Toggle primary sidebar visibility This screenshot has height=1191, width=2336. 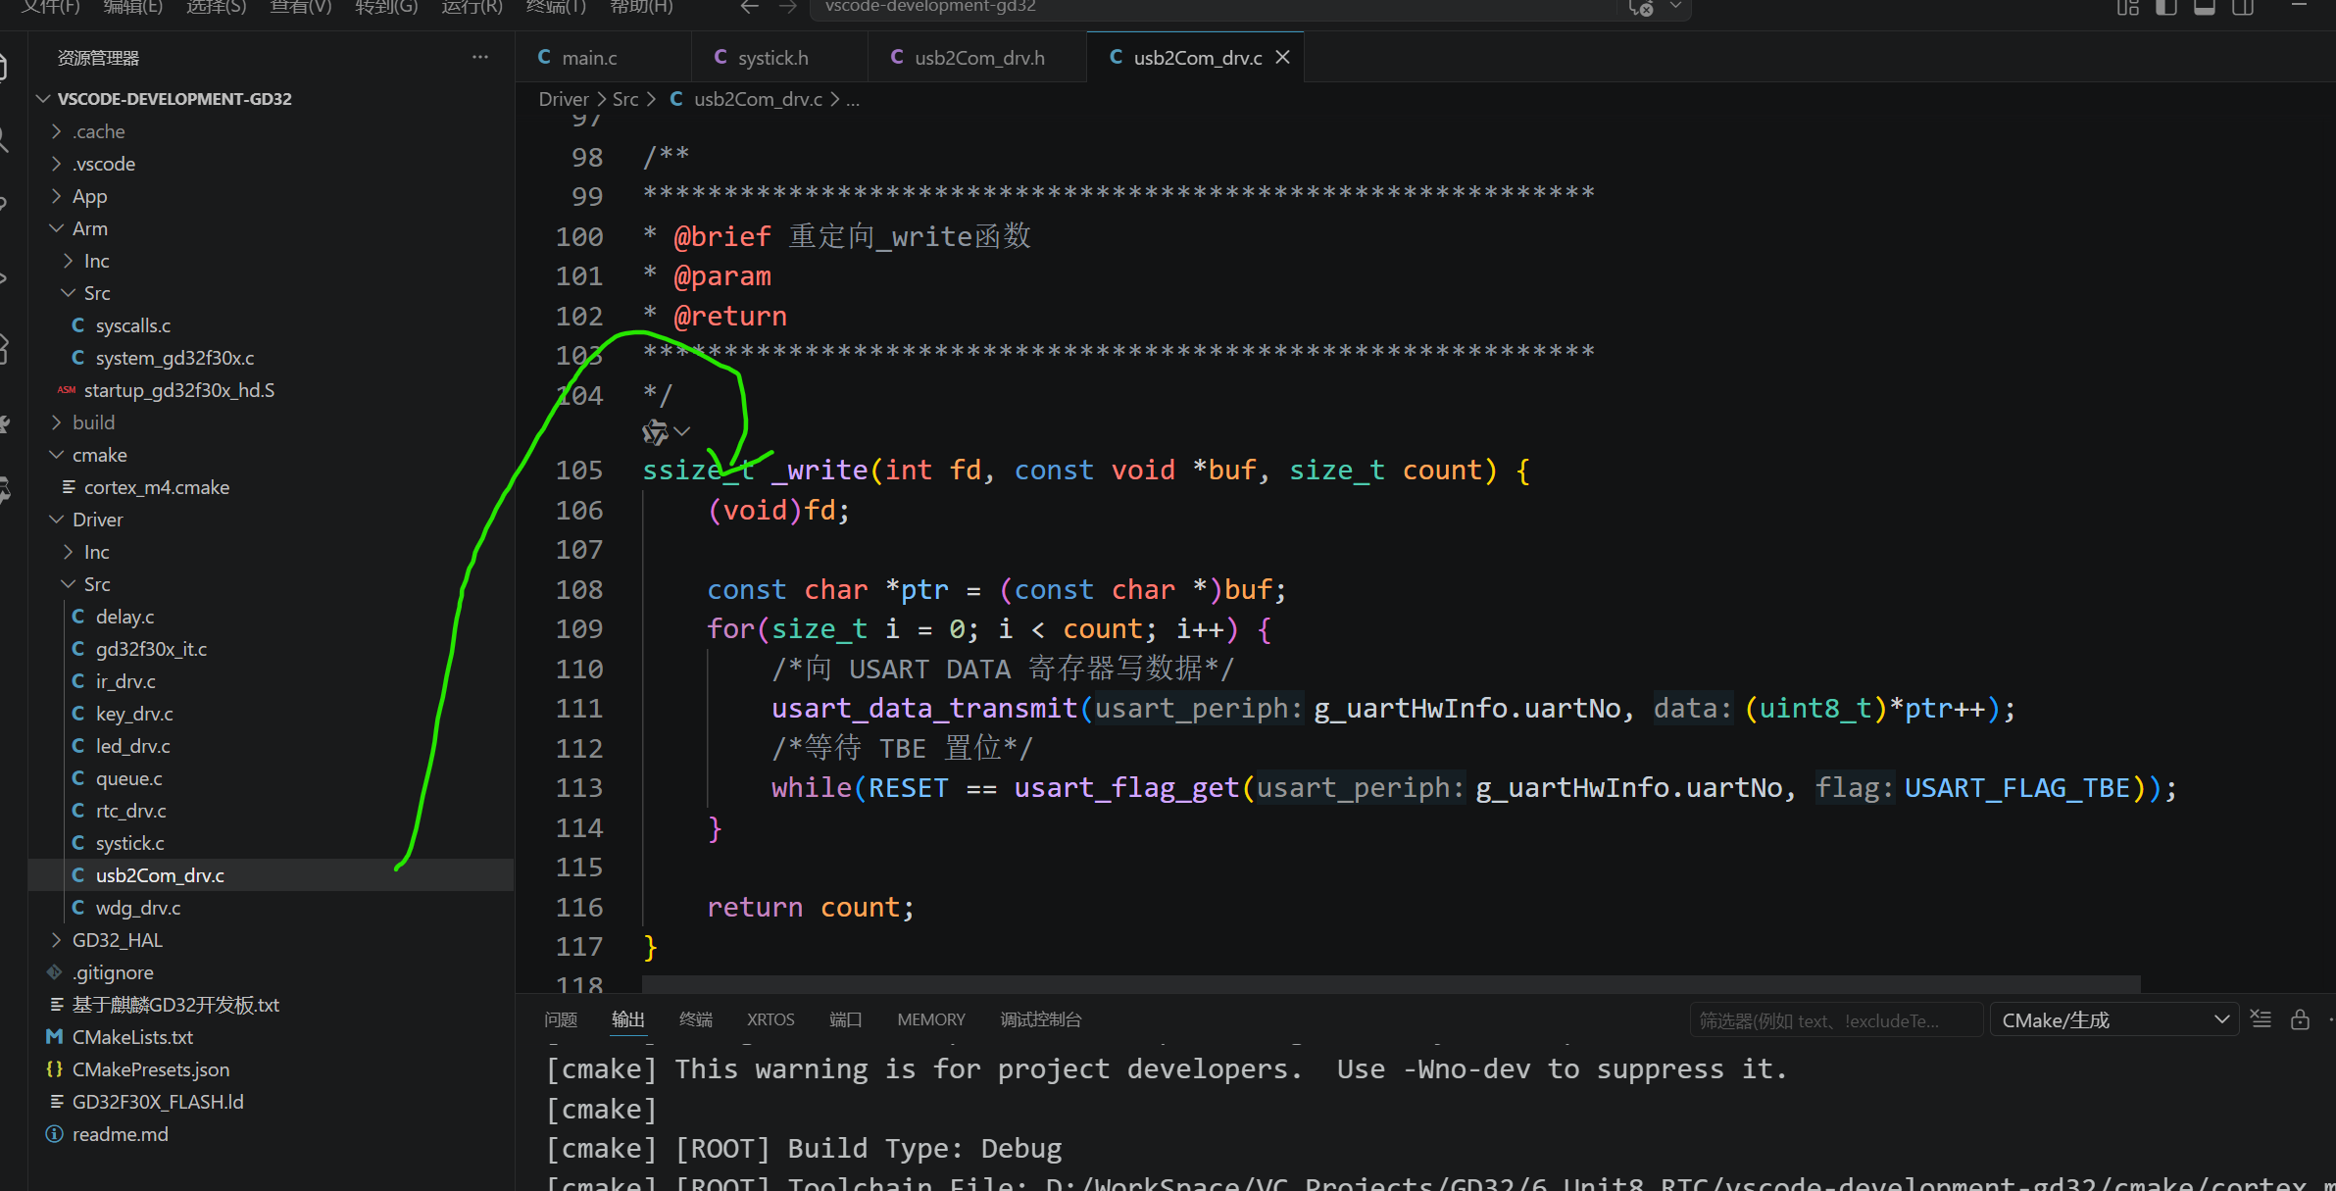pos(2166,8)
